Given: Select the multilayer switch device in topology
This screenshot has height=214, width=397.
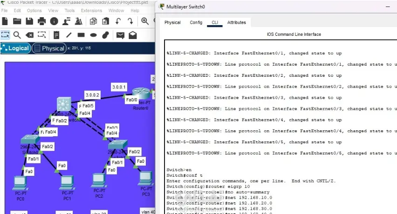Looking at the screenshot, I should point(64,104).
